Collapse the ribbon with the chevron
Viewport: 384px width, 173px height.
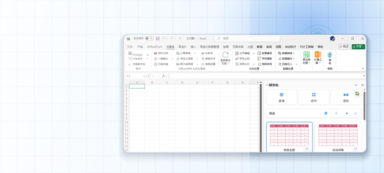[x=363, y=68]
